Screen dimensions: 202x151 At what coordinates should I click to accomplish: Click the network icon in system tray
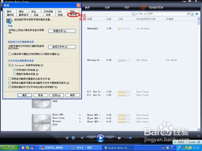pyautogui.click(x=179, y=148)
